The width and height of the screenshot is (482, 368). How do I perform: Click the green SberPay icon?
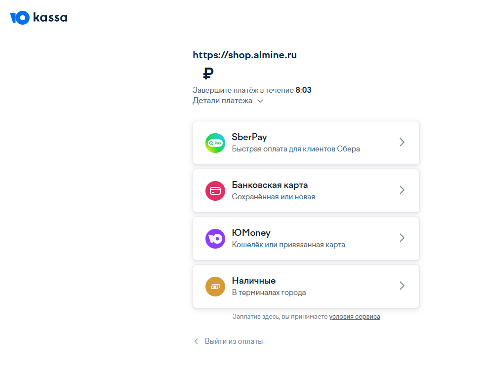(x=215, y=143)
